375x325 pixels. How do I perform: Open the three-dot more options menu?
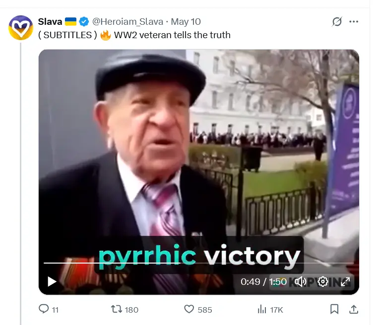click(354, 22)
